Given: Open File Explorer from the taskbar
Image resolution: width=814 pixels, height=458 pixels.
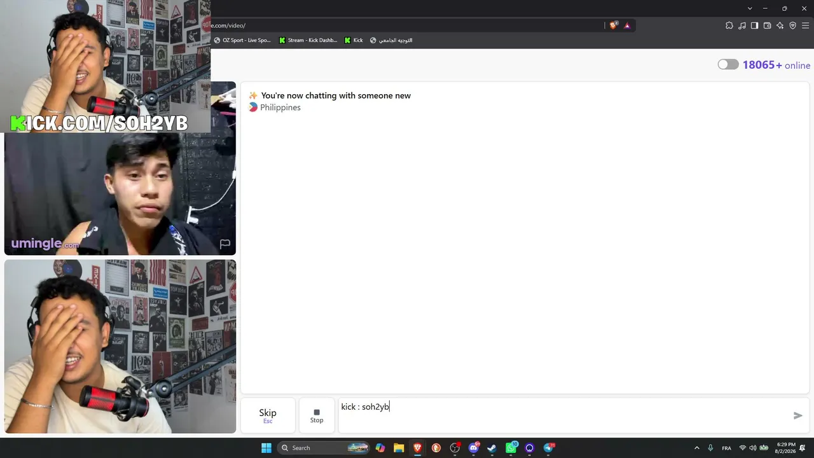Looking at the screenshot, I should 399,448.
